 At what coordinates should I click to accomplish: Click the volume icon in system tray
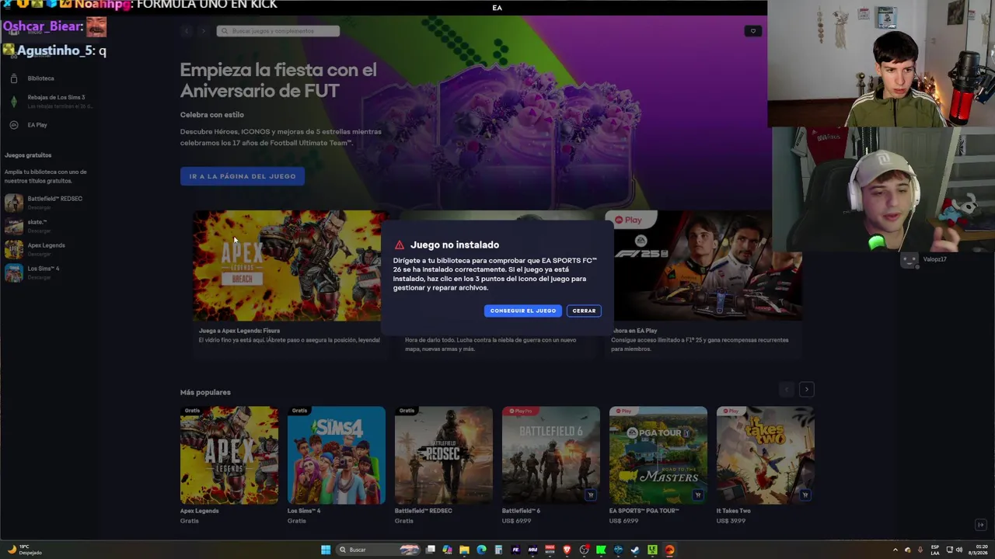click(x=959, y=550)
